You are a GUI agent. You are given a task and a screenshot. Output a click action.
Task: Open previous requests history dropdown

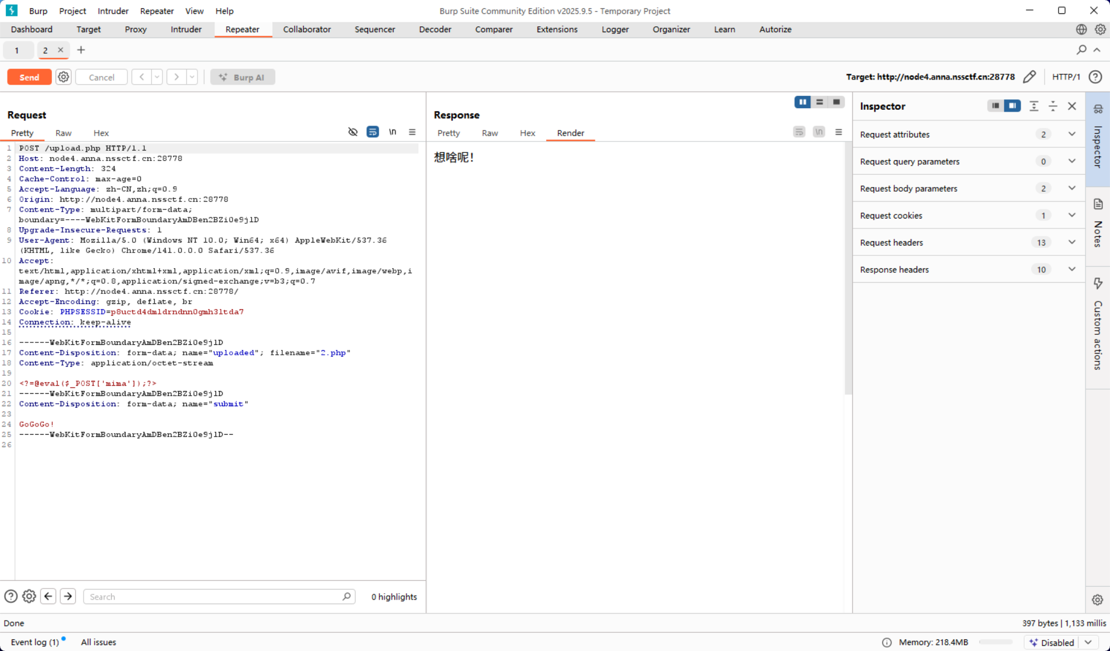coord(157,77)
